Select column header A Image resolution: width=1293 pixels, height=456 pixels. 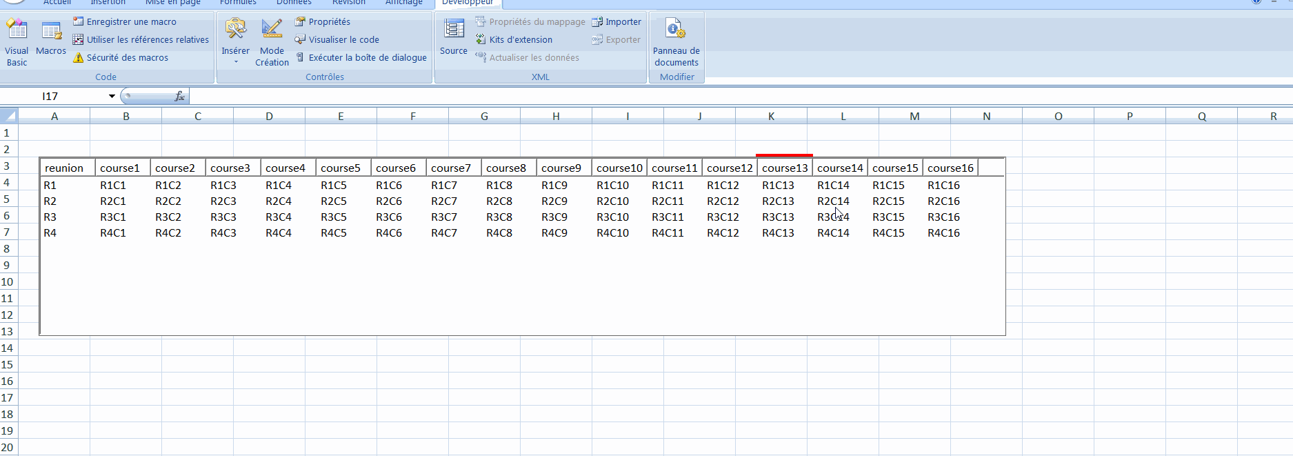(x=54, y=116)
